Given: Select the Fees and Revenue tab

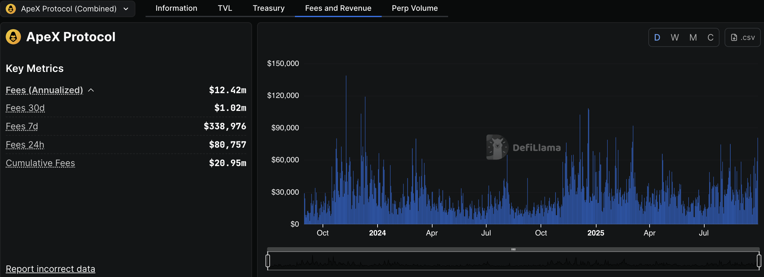Looking at the screenshot, I should [338, 8].
